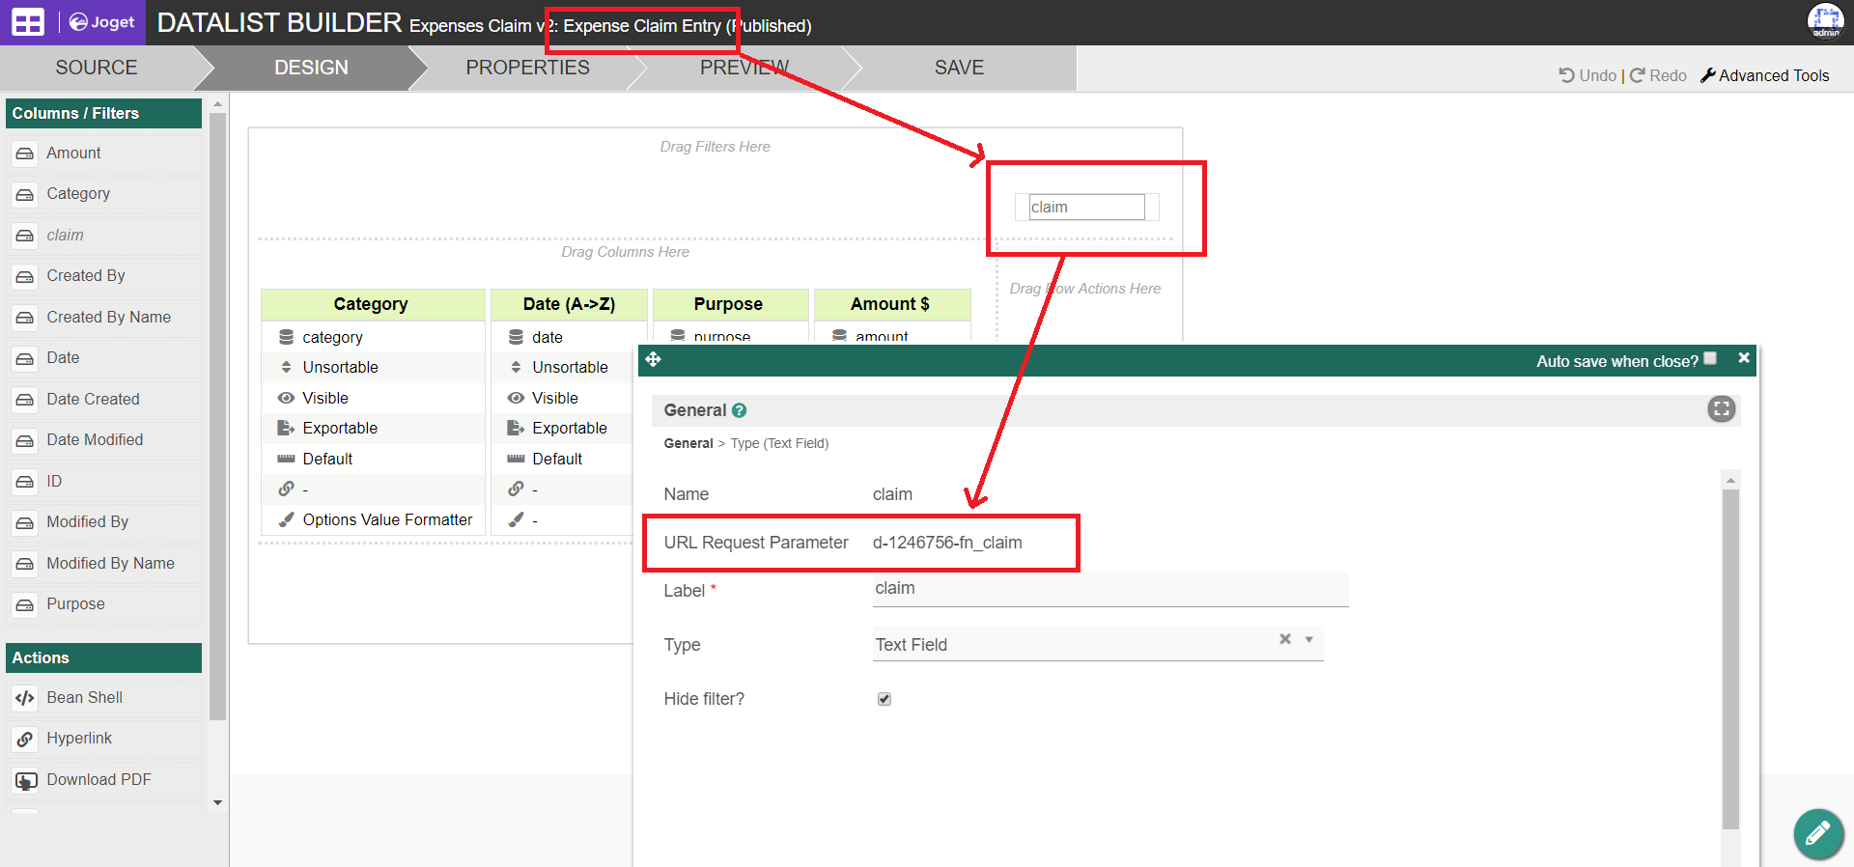The image size is (1854, 867).
Task: Click the move handle icon of properties panel
Action: click(654, 359)
